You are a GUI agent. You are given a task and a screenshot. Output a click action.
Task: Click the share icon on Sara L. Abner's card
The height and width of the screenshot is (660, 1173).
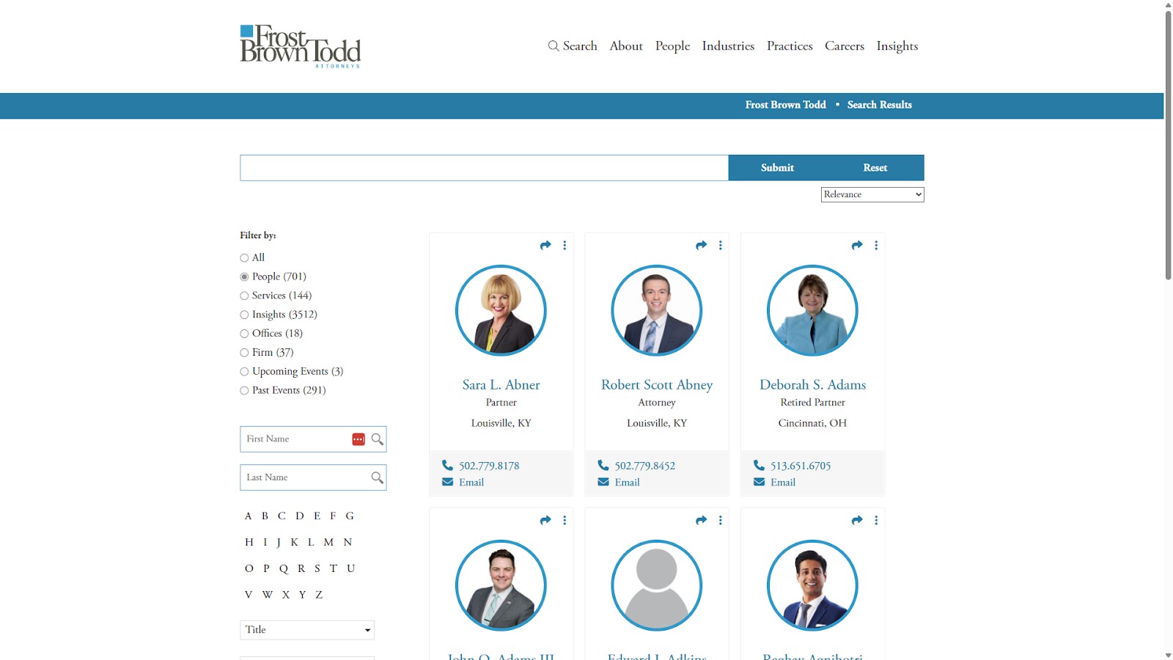(545, 245)
